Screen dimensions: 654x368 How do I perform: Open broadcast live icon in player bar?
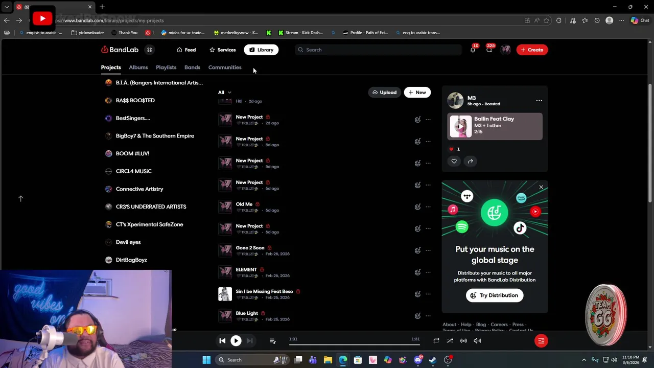[463, 341]
